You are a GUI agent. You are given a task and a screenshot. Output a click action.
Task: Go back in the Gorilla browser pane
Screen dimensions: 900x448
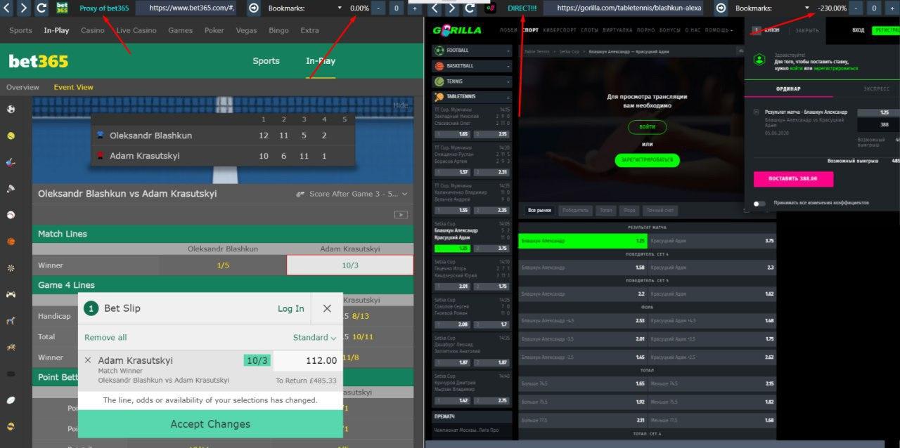pyautogui.click(x=435, y=8)
